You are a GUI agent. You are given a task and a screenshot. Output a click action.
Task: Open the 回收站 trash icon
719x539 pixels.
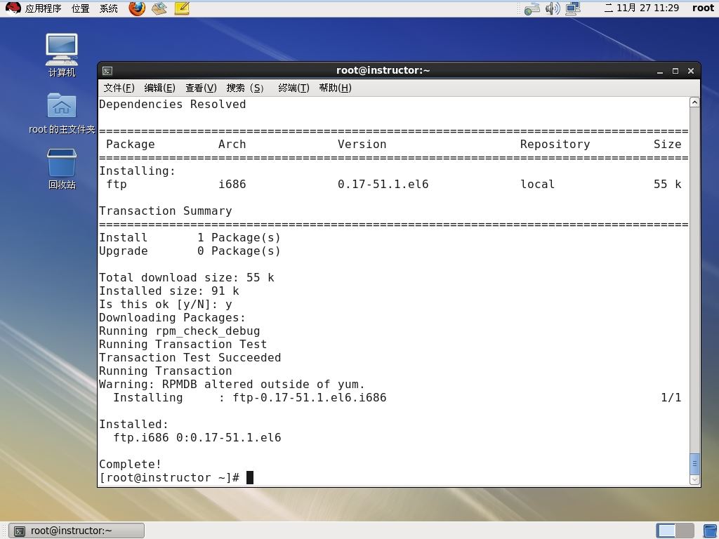(x=62, y=168)
